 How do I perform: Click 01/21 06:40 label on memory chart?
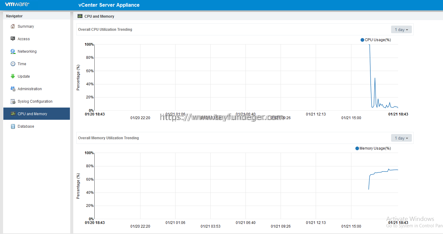click(245, 223)
